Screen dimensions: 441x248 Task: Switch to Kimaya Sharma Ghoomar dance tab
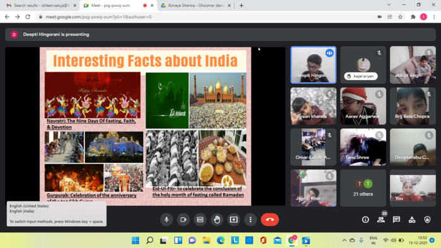(196, 5)
